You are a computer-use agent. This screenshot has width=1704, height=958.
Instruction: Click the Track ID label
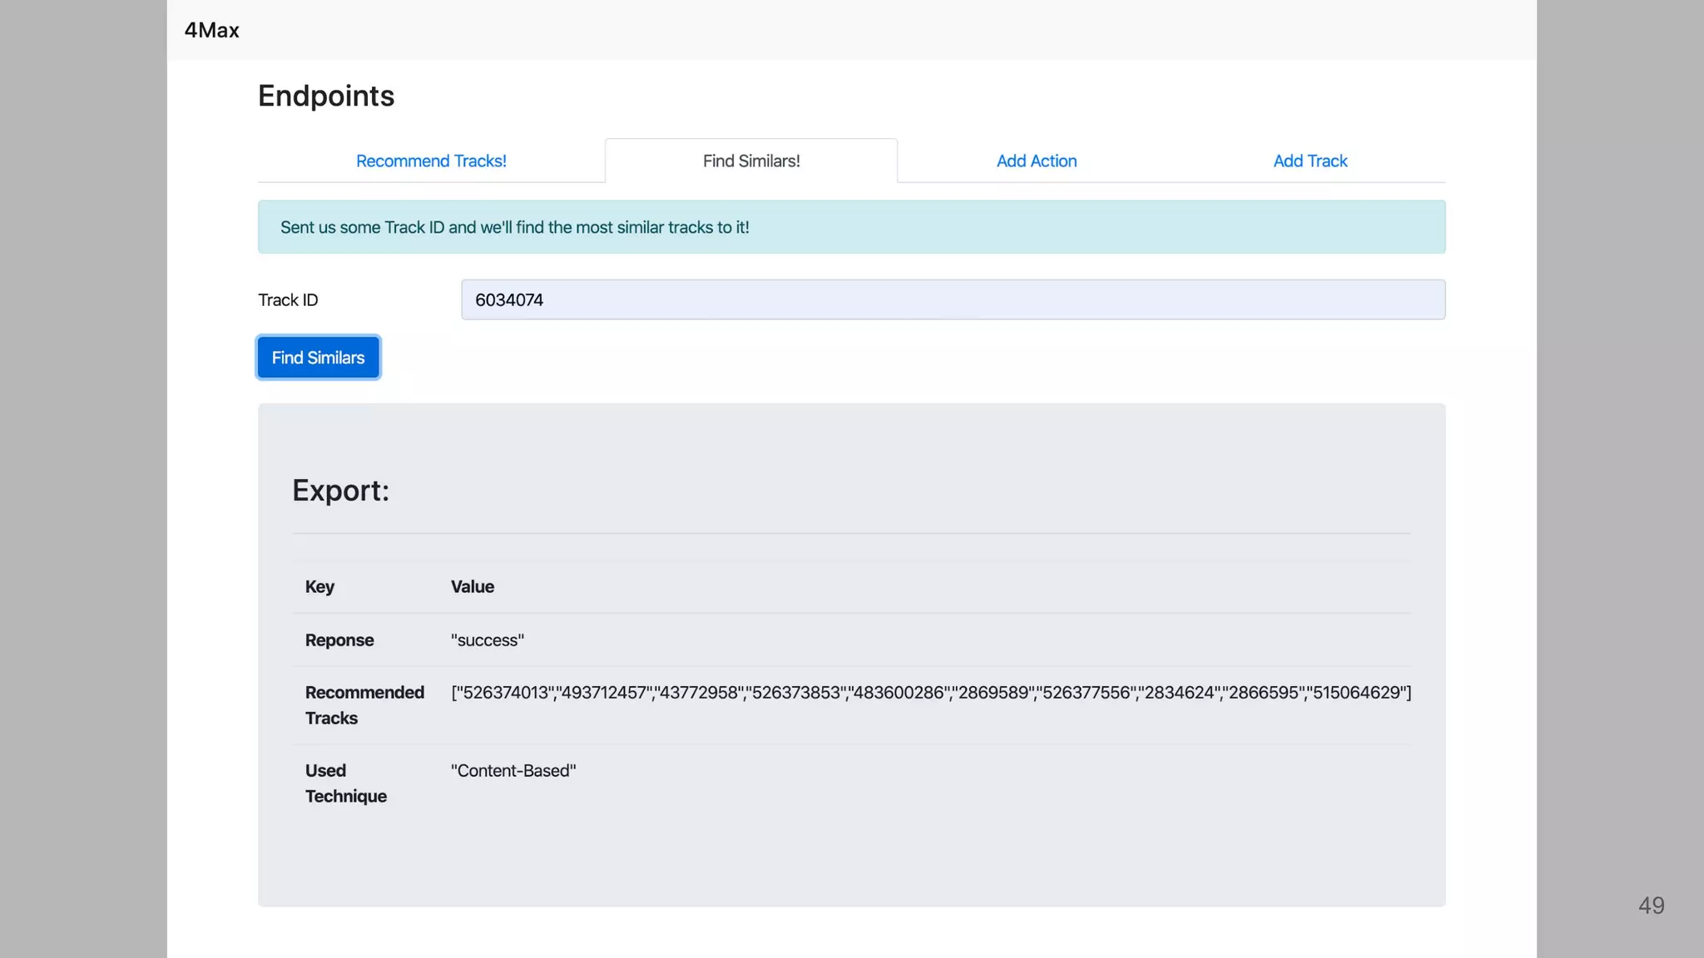[x=288, y=299]
